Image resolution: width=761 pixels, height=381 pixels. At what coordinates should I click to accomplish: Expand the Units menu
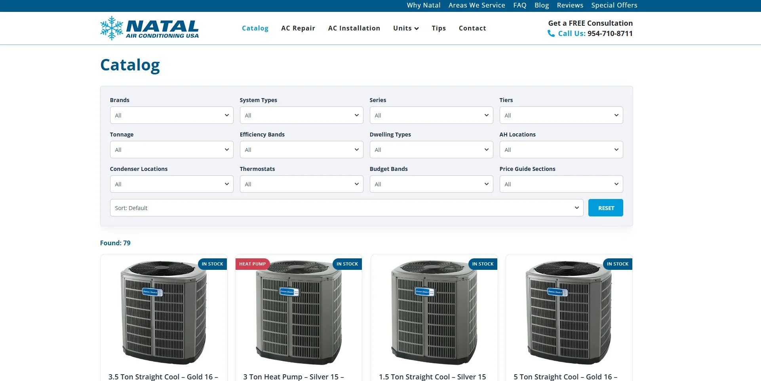point(406,28)
